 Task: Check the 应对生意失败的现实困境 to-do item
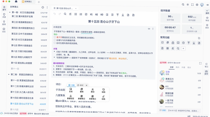[x=55, y=43]
